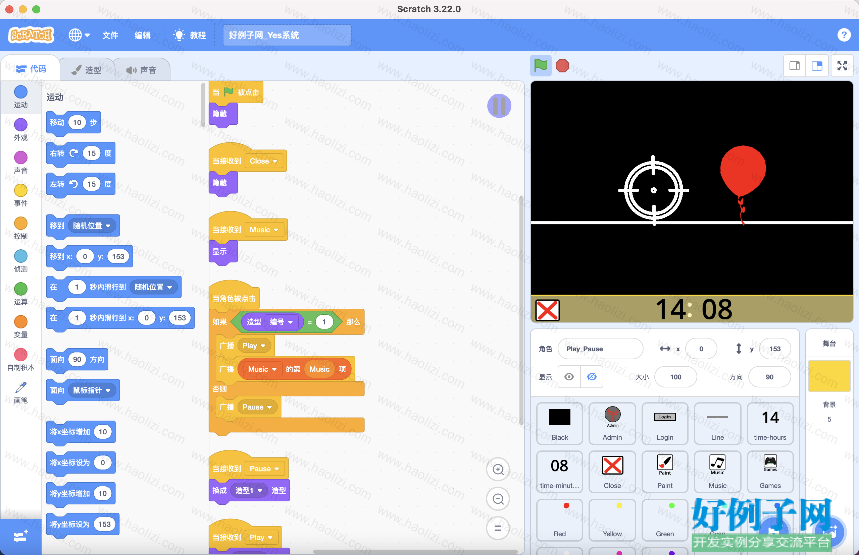
Task: Select the Green sprite
Action: 664,520
